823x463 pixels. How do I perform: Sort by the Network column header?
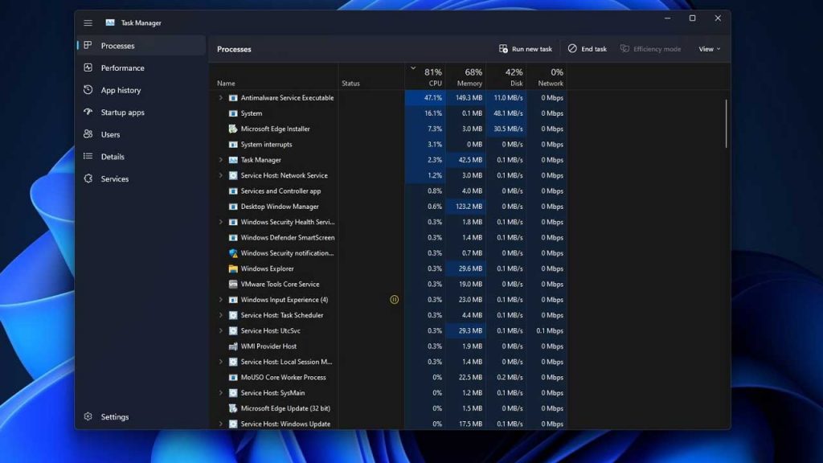[x=547, y=76]
